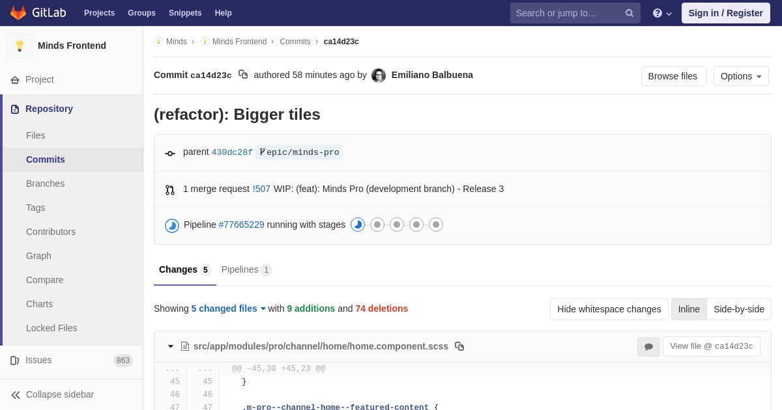Click the Commits breadcrumb link

[295, 42]
